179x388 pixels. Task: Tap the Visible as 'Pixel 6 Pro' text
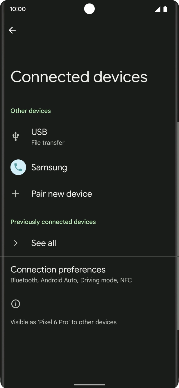63,322
